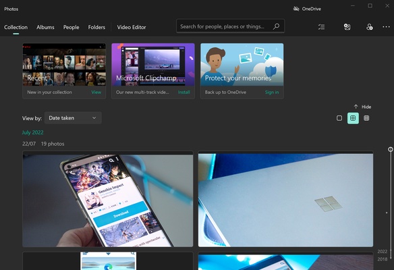The width and height of the screenshot is (394, 270).
Task: Go to the People tab
Action: click(71, 27)
